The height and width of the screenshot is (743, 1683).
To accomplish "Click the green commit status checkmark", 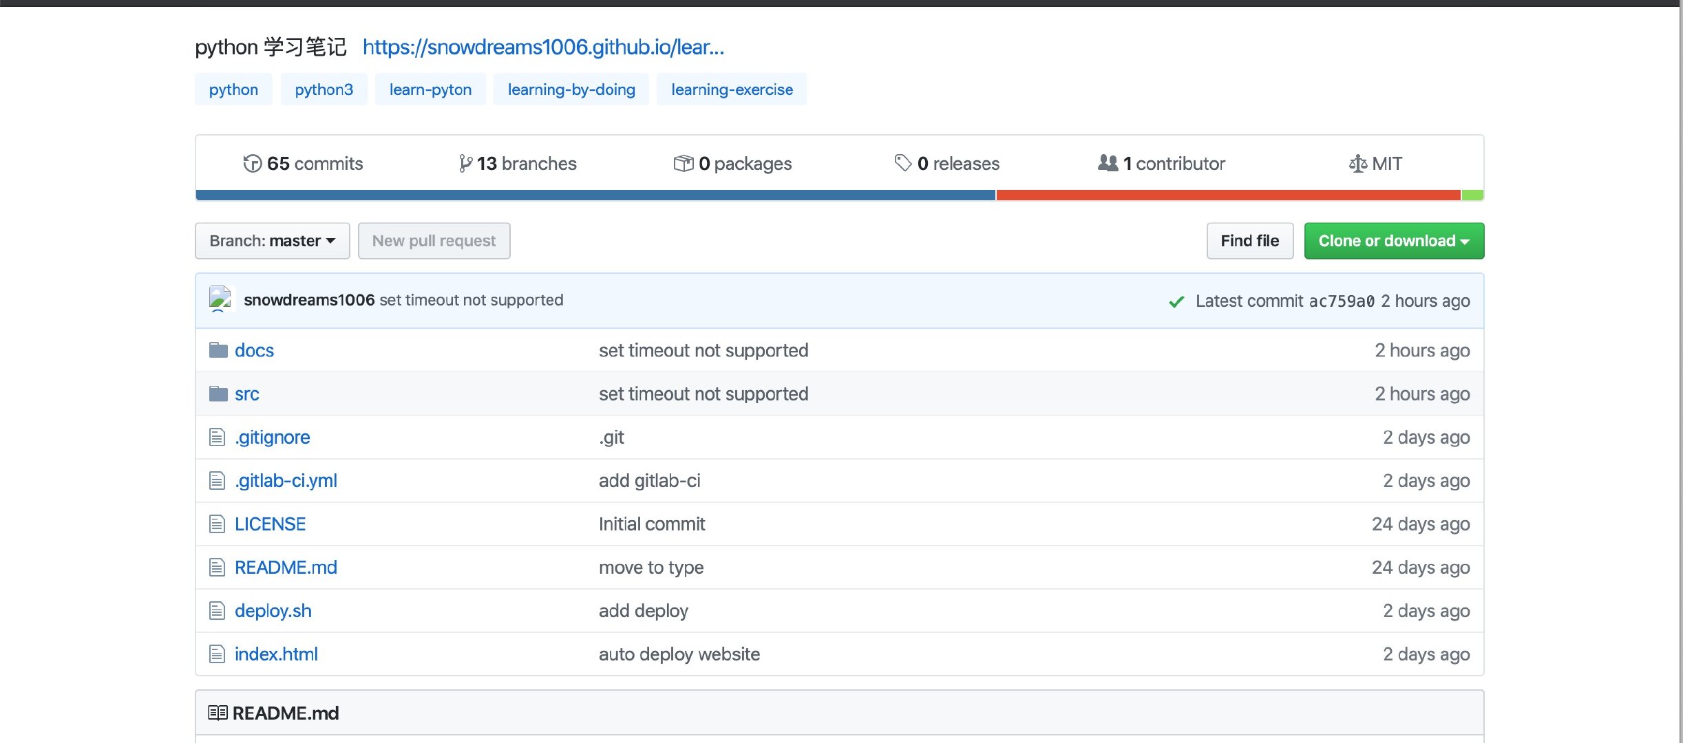I will coord(1176,301).
